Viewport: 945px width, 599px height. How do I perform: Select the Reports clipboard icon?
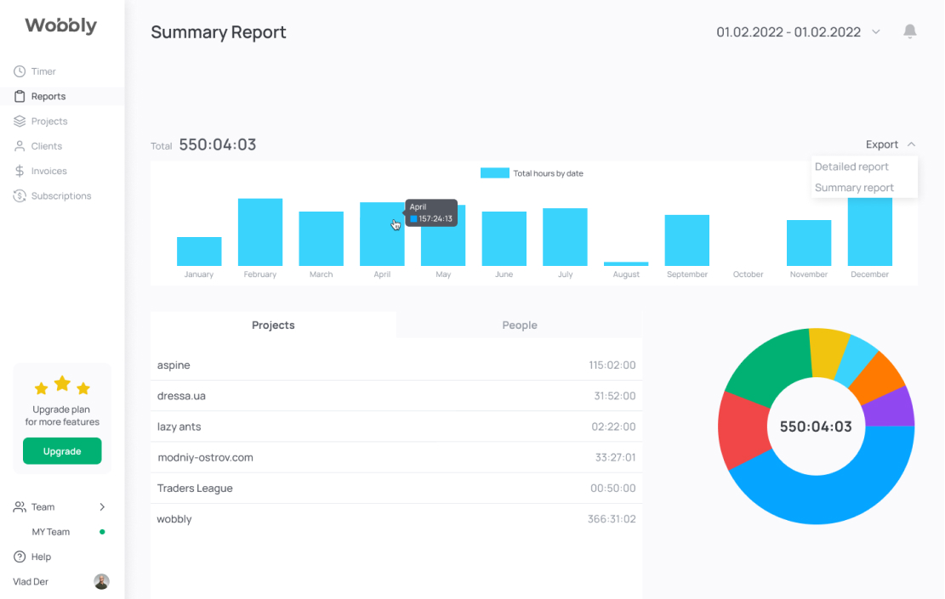[x=20, y=96]
